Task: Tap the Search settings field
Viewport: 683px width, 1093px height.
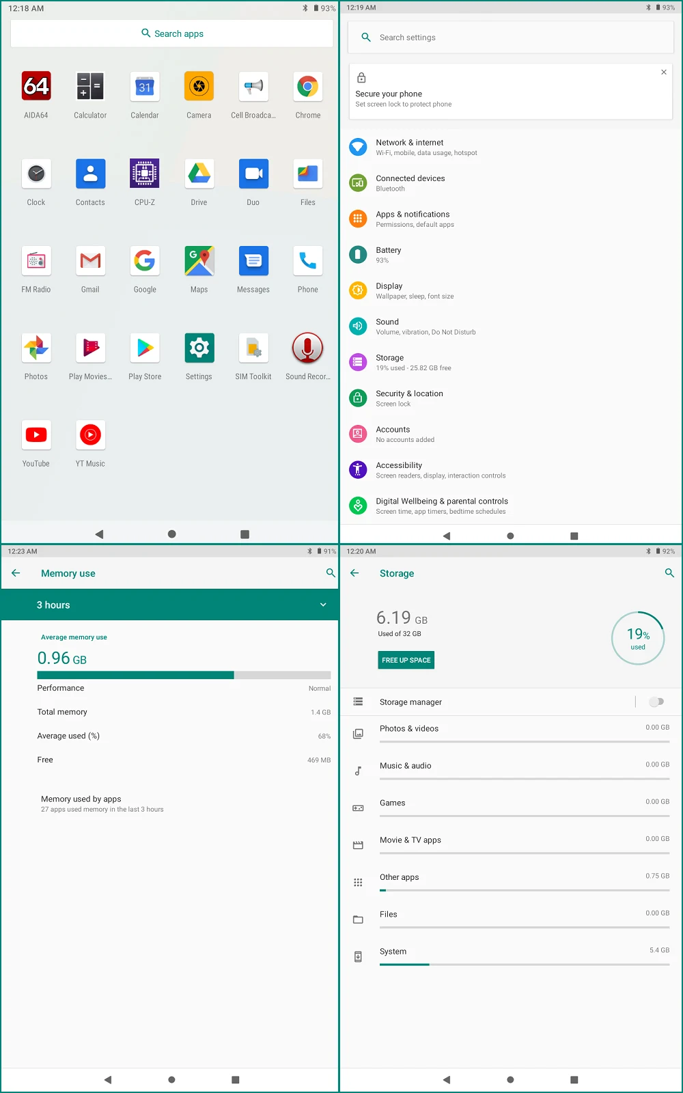Action: 511,38
